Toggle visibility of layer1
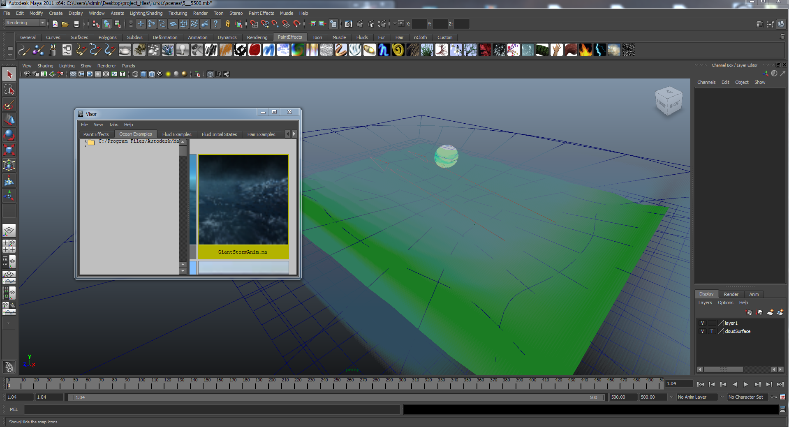The height and width of the screenshot is (427, 789). coord(702,323)
